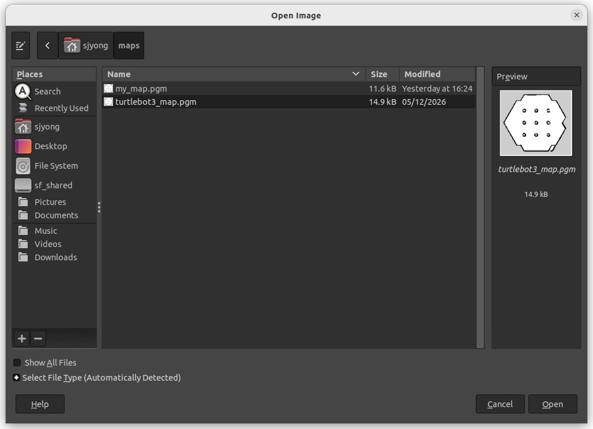
Task: Click the 11.6 kB size cell
Action: pyautogui.click(x=382, y=89)
